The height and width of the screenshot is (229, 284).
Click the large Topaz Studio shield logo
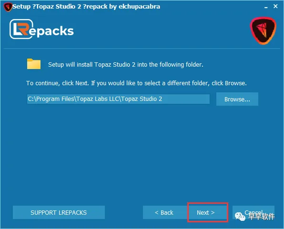click(263, 31)
